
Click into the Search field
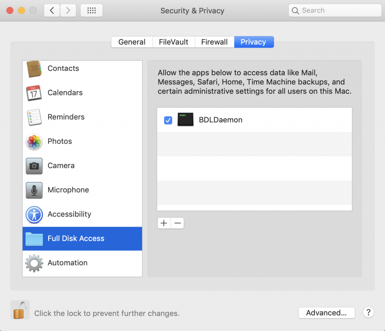[335, 11]
